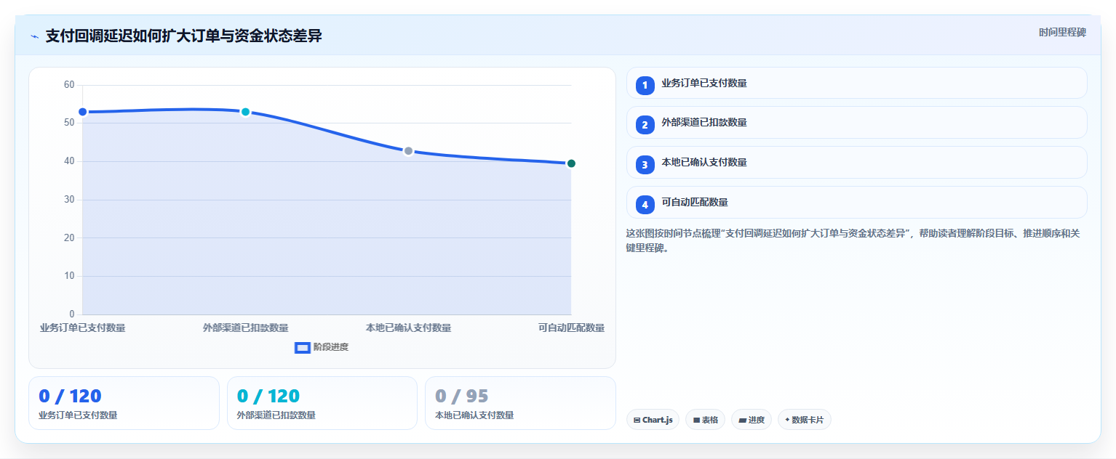Screen dimensions: 1116x459
Task: Open the 业务订单已支付数量 milestone row
Action: click(856, 83)
